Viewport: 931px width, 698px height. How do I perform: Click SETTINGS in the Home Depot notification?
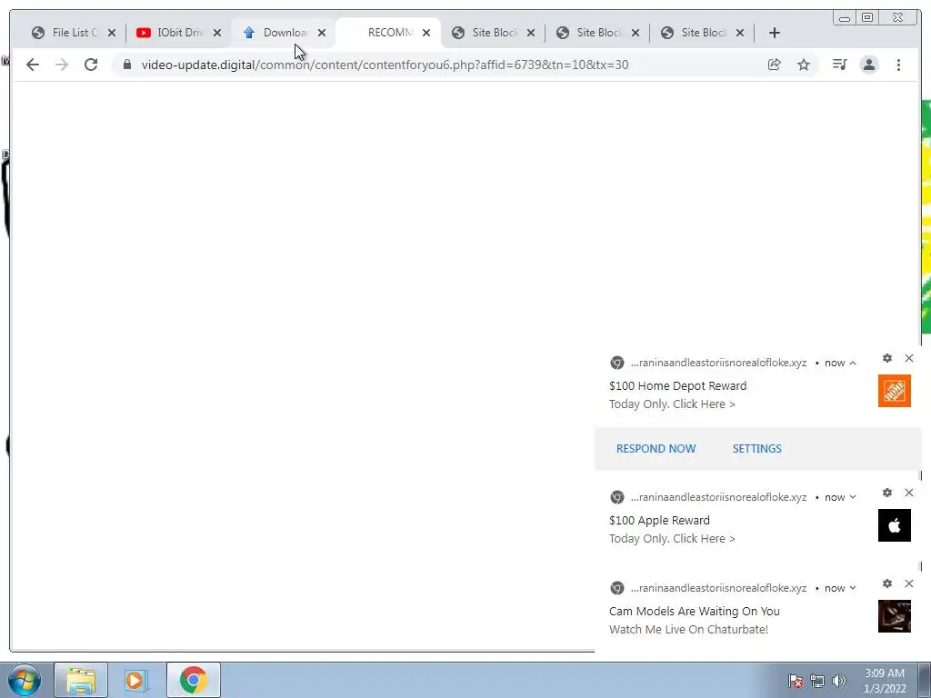click(x=757, y=449)
